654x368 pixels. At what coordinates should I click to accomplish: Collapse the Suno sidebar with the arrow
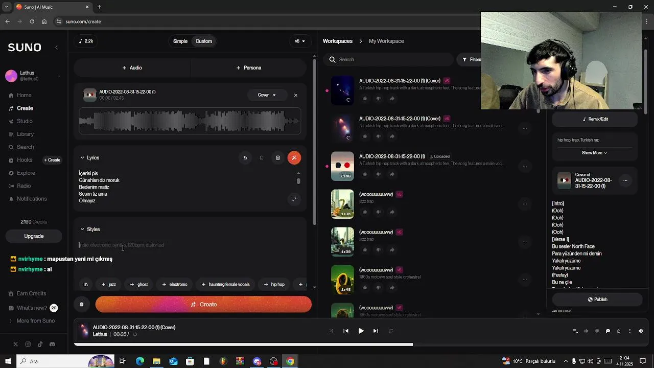(x=56, y=47)
